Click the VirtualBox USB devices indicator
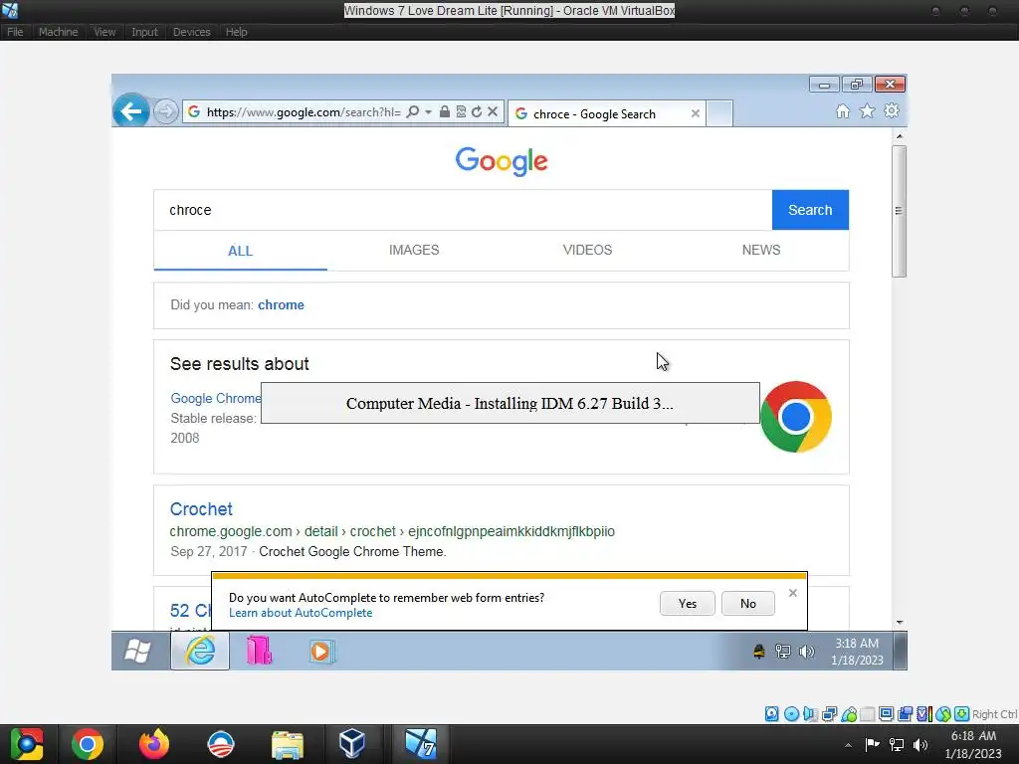Screen dimensions: 1019x764 (x=849, y=714)
